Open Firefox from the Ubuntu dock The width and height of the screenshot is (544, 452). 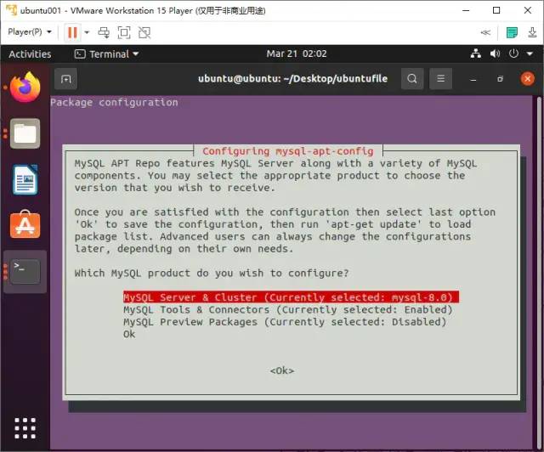coord(25,88)
